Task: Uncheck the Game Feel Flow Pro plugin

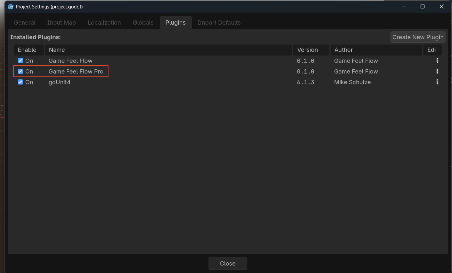Action: (x=20, y=71)
